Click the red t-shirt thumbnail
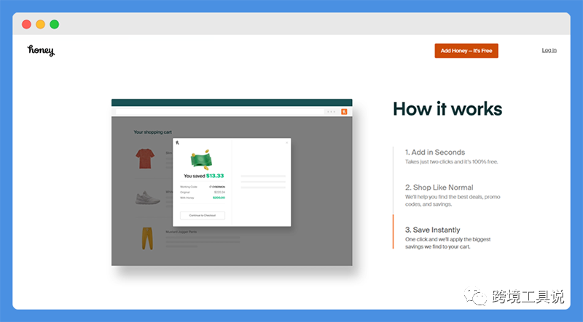The width and height of the screenshot is (583, 322). point(145,158)
